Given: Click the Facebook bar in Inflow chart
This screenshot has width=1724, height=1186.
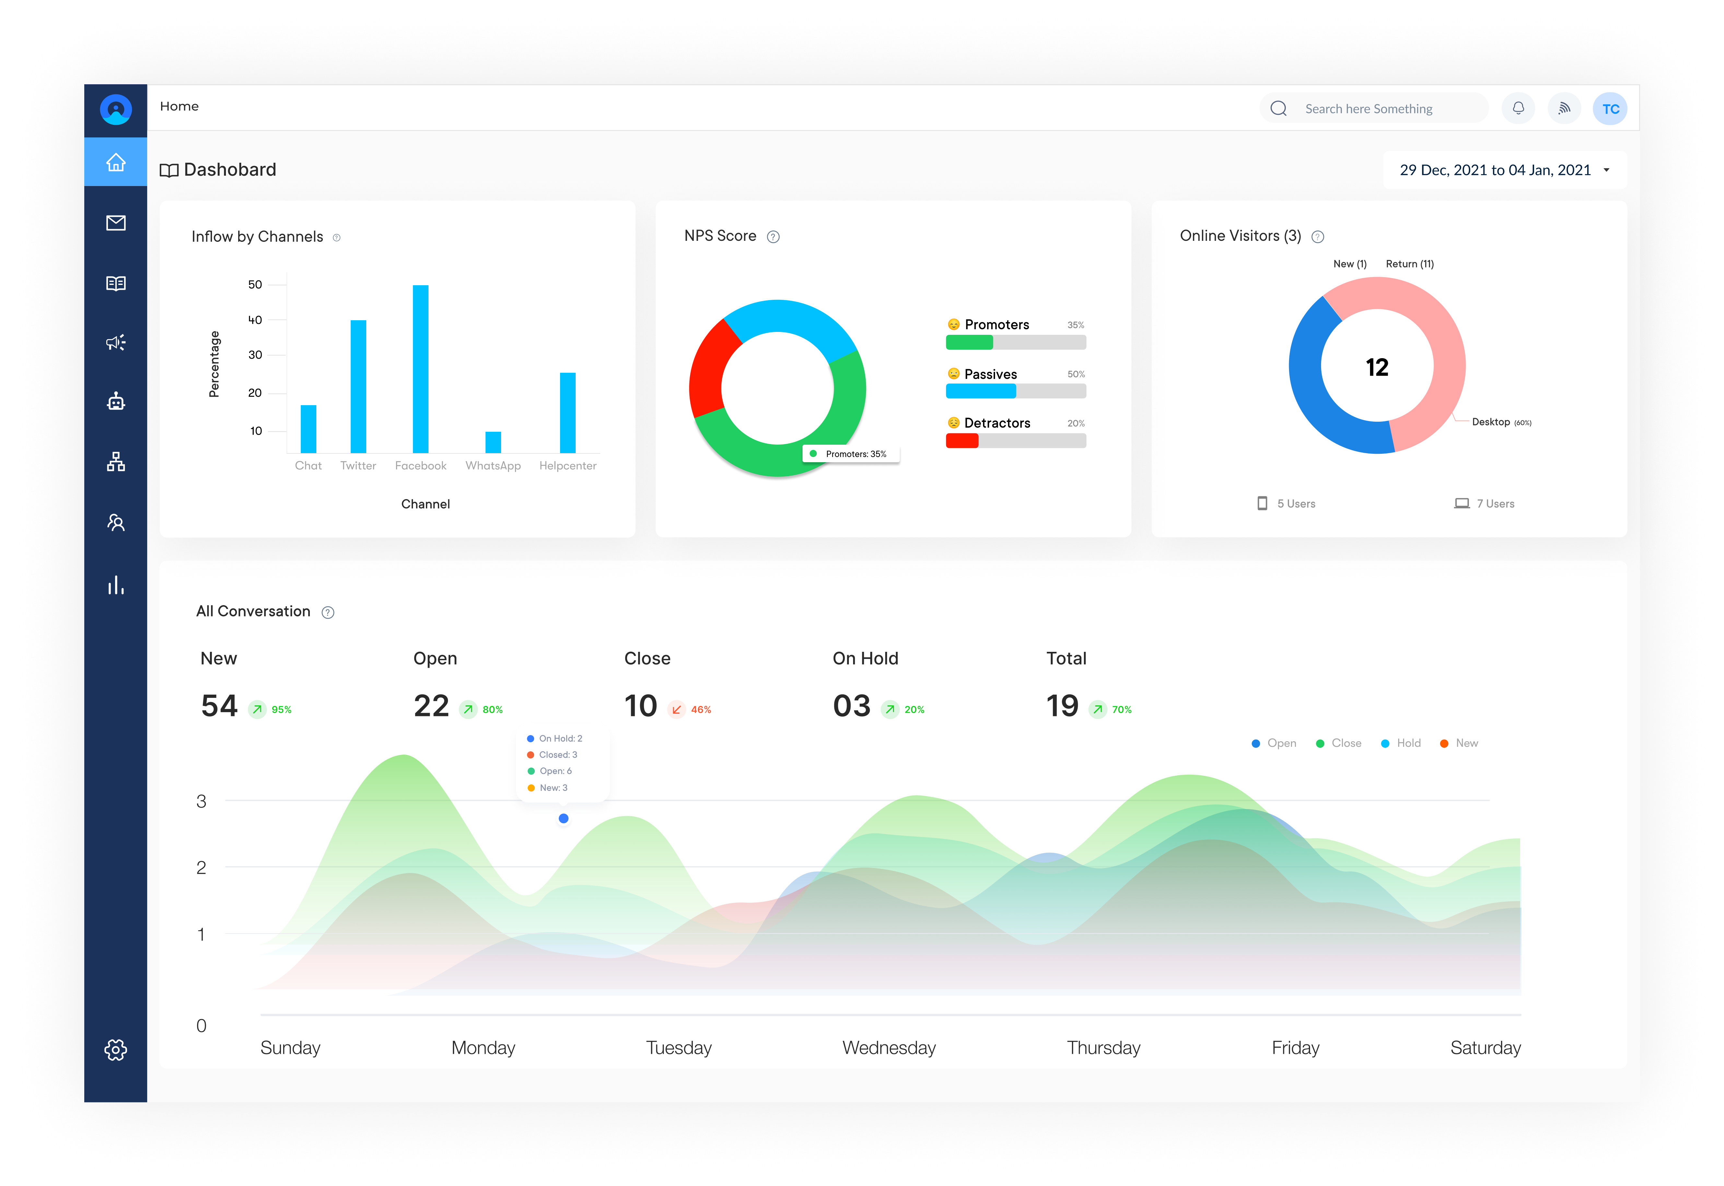Looking at the screenshot, I should (x=421, y=369).
